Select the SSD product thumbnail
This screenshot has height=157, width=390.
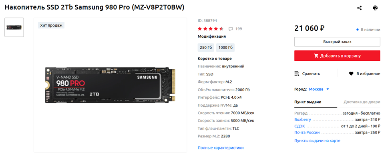pos(14,27)
